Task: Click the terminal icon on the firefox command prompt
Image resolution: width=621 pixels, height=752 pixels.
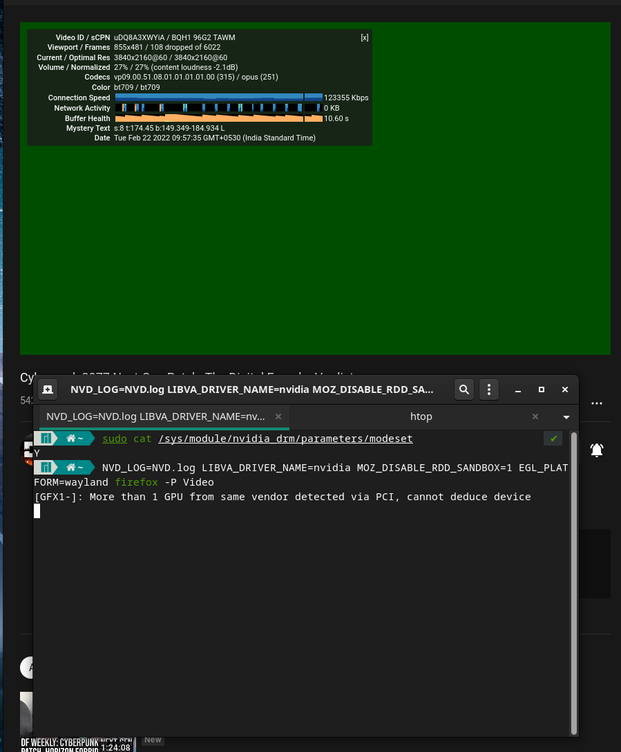Action: coord(46,467)
